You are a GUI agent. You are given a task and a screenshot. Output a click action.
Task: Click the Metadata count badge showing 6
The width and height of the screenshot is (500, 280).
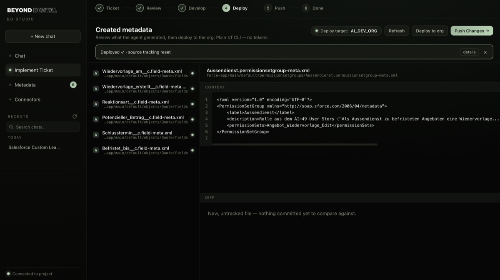73,85
